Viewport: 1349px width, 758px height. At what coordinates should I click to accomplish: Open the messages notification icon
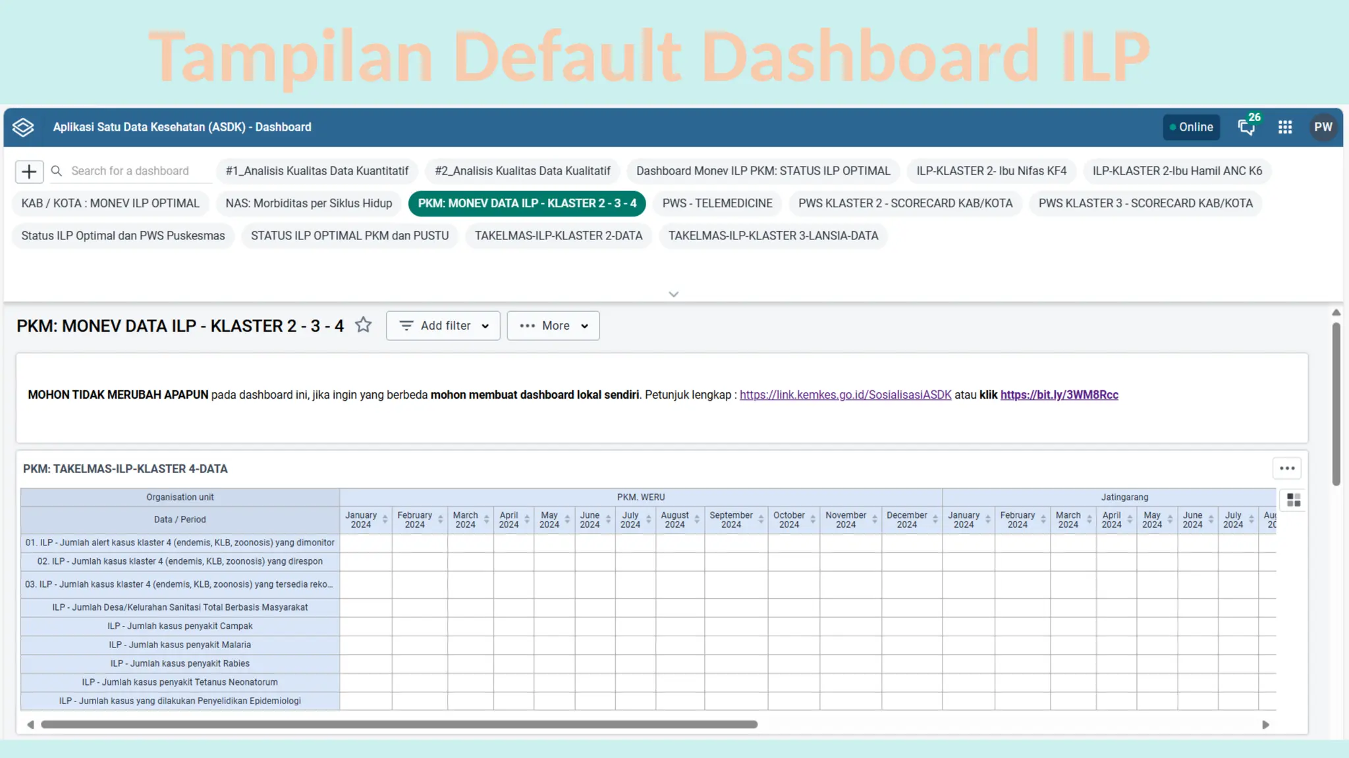[1246, 127]
